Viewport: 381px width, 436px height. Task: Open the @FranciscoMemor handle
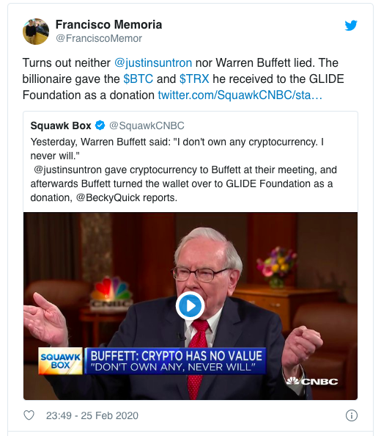[99, 38]
